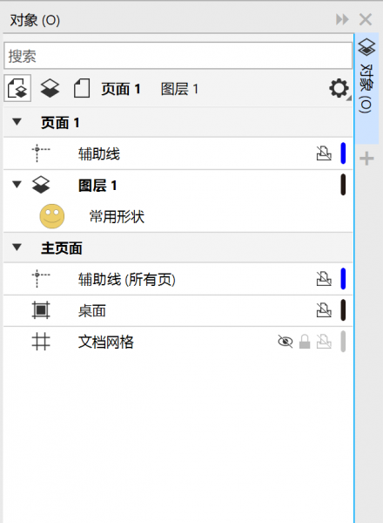Open the black color swatch of 桌面
The width and height of the screenshot is (383, 523).
pos(343,309)
